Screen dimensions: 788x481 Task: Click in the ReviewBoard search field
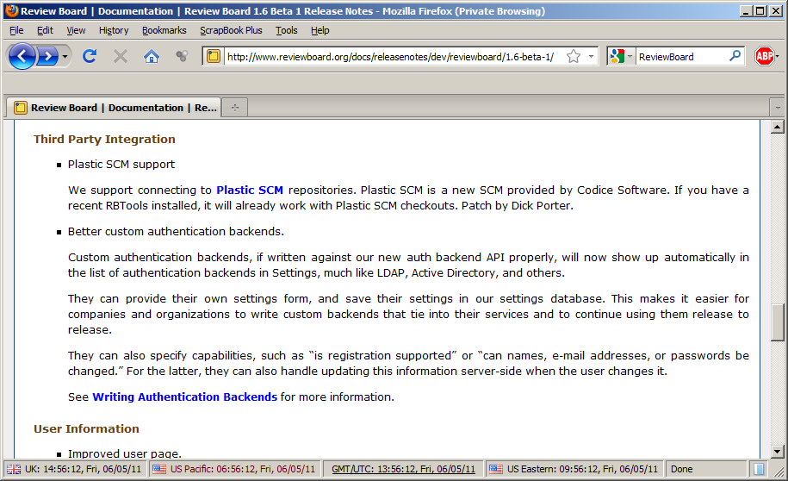(x=682, y=57)
